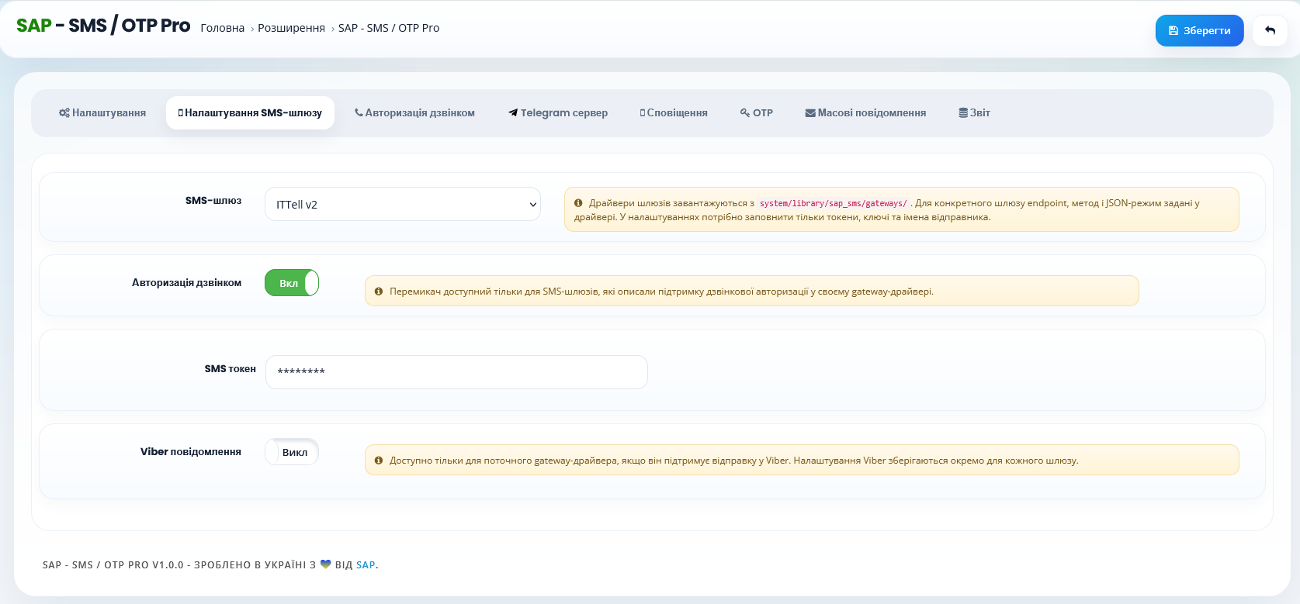Click the info icon in Viber notice
The height and width of the screenshot is (604, 1300).
tap(379, 461)
